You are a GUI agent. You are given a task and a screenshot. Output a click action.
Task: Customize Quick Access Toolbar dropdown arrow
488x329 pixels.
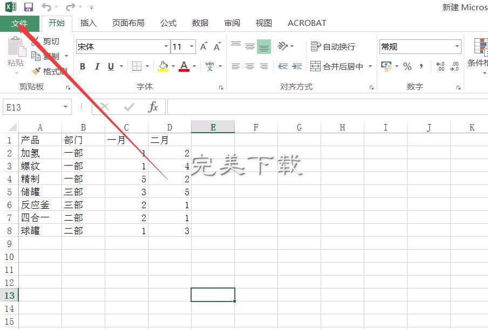[x=91, y=7]
